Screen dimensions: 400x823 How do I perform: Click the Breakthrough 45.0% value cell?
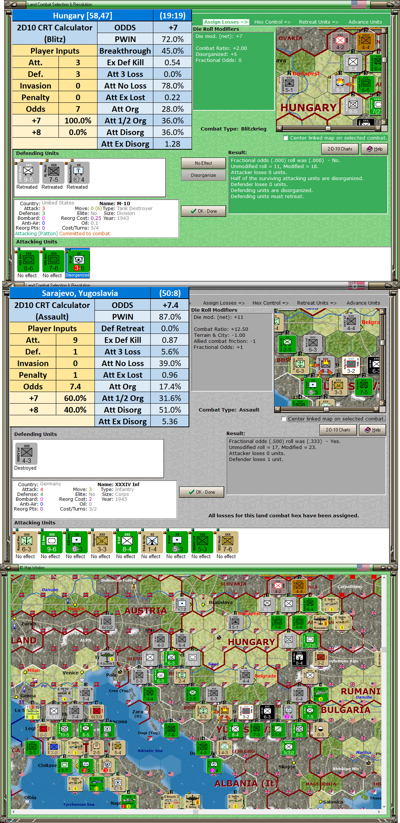point(172,51)
